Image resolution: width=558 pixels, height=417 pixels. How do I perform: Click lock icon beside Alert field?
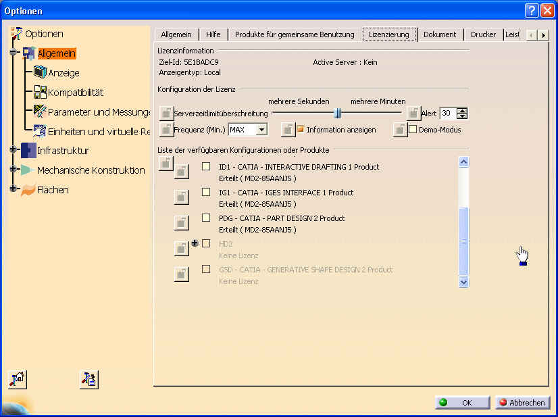(413, 114)
